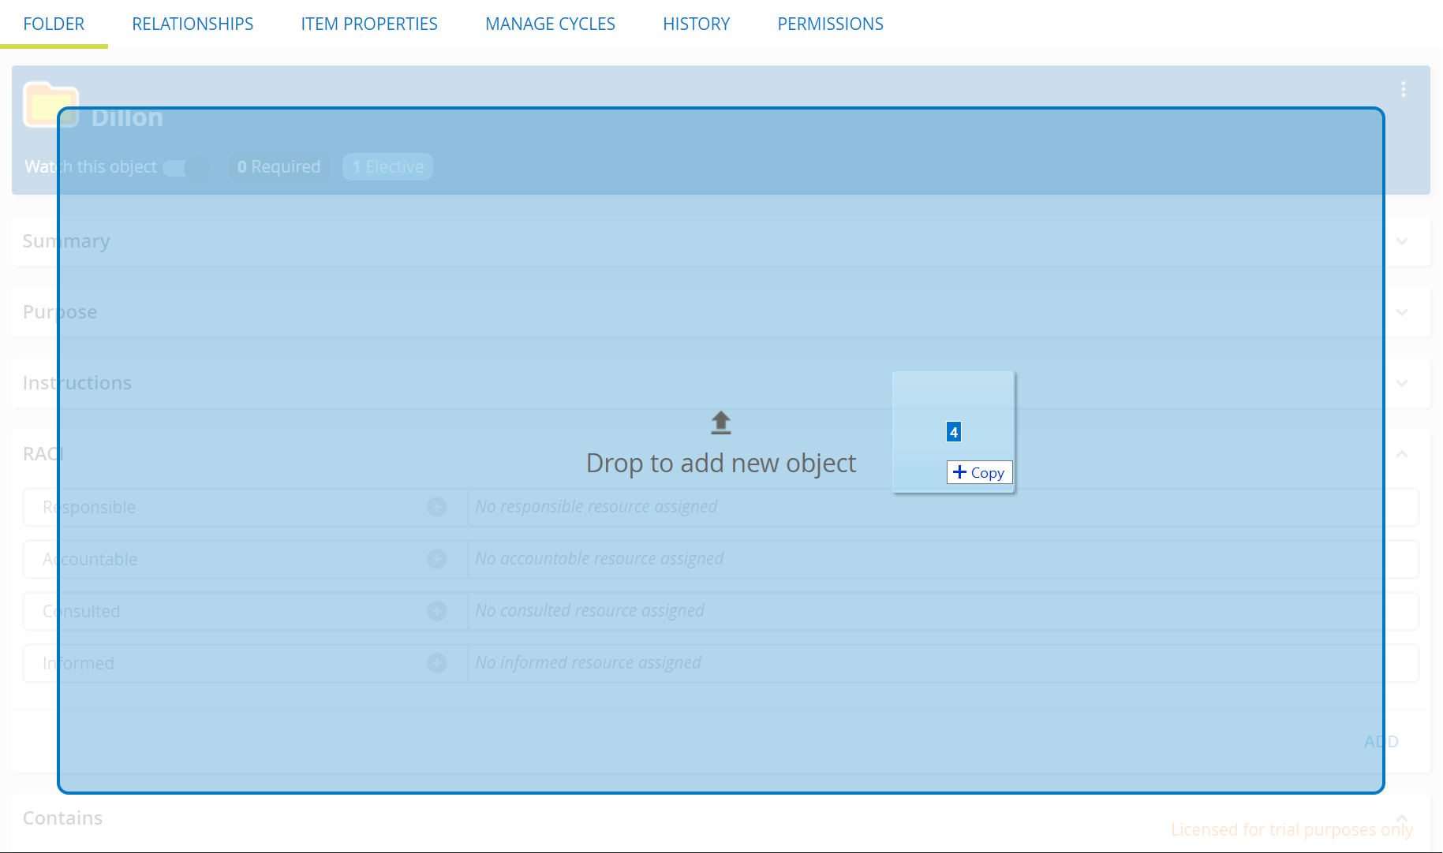Expand the Summary section
The image size is (1443, 853).
tap(1402, 241)
